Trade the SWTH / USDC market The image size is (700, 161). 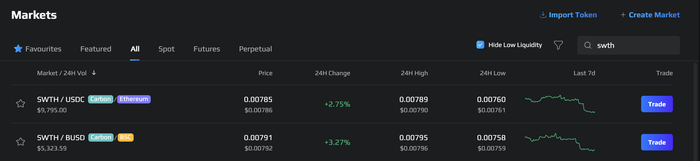(x=657, y=104)
